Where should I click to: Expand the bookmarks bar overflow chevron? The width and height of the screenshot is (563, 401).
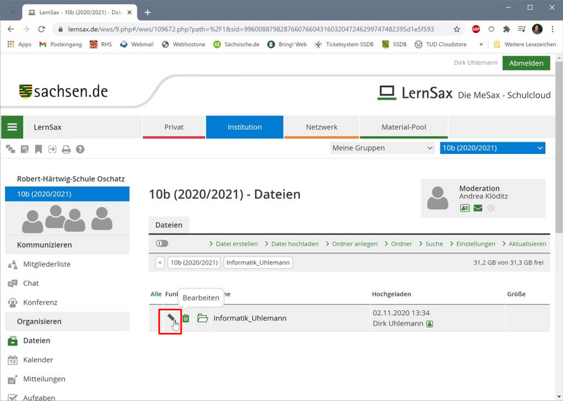(481, 44)
